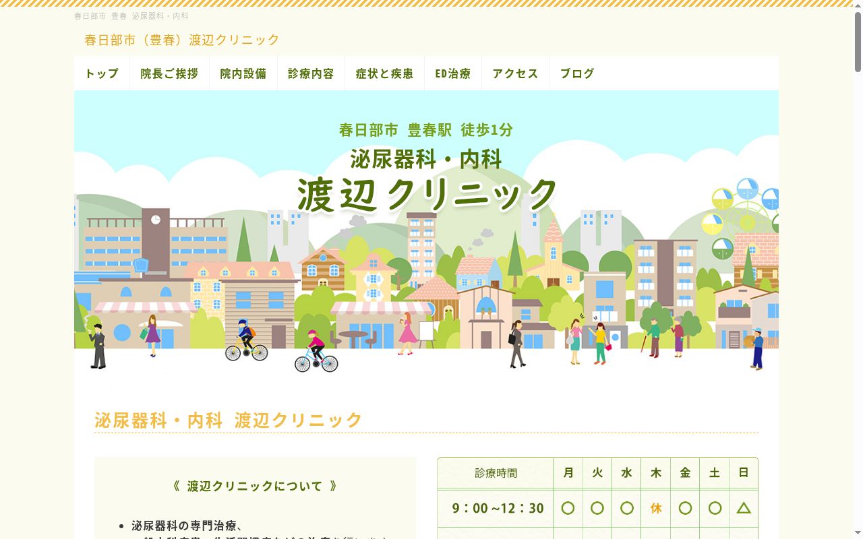
Task: Open the ED治療 page
Action: [453, 73]
